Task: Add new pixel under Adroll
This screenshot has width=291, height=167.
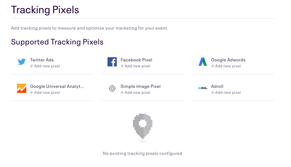Action: [x=226, y=93]
